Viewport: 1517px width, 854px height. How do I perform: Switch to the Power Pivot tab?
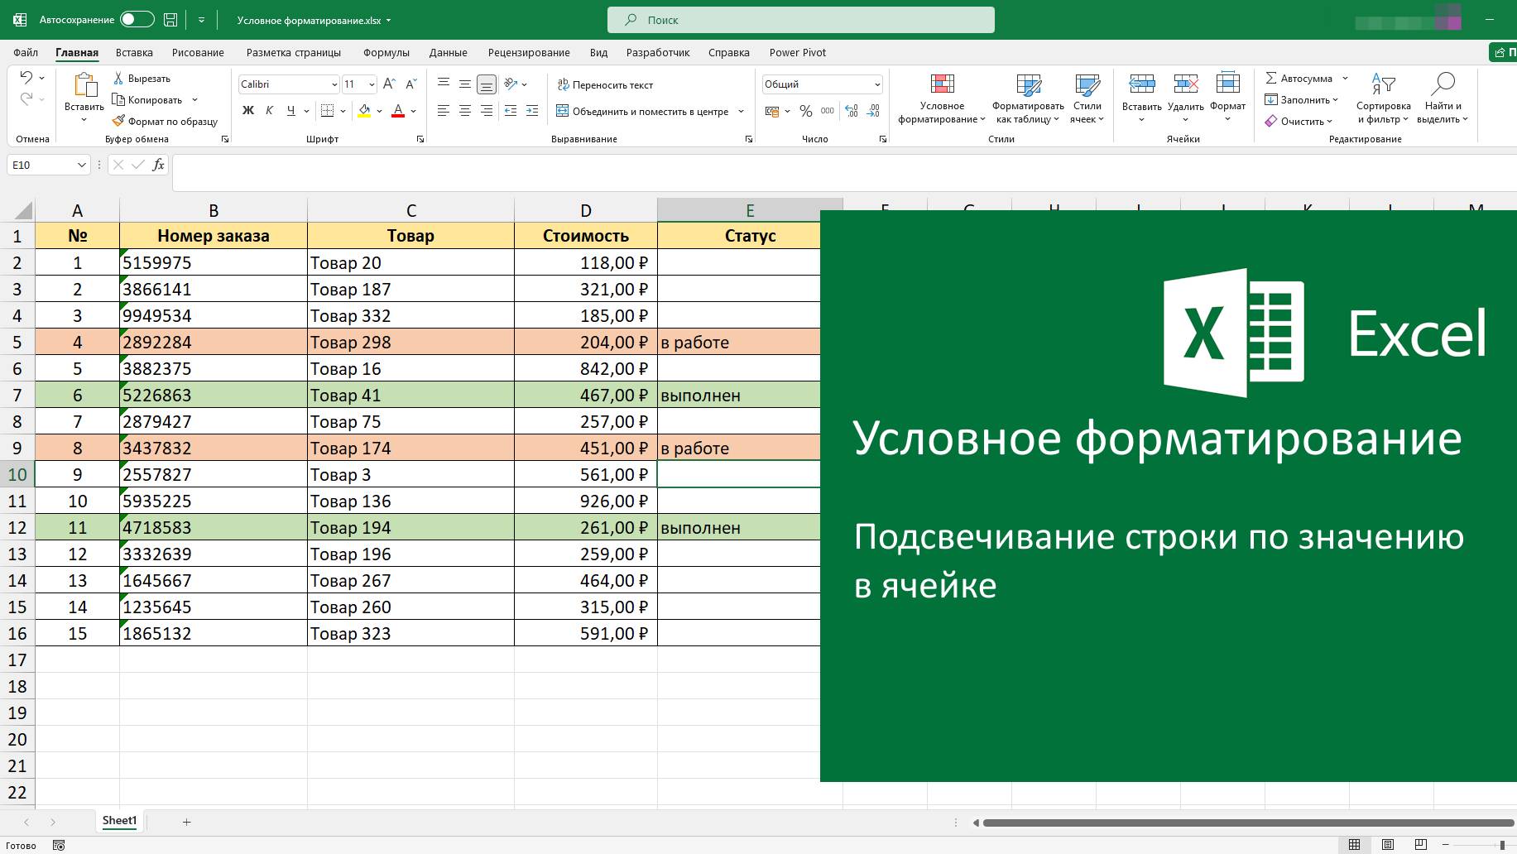coord(798,52)
